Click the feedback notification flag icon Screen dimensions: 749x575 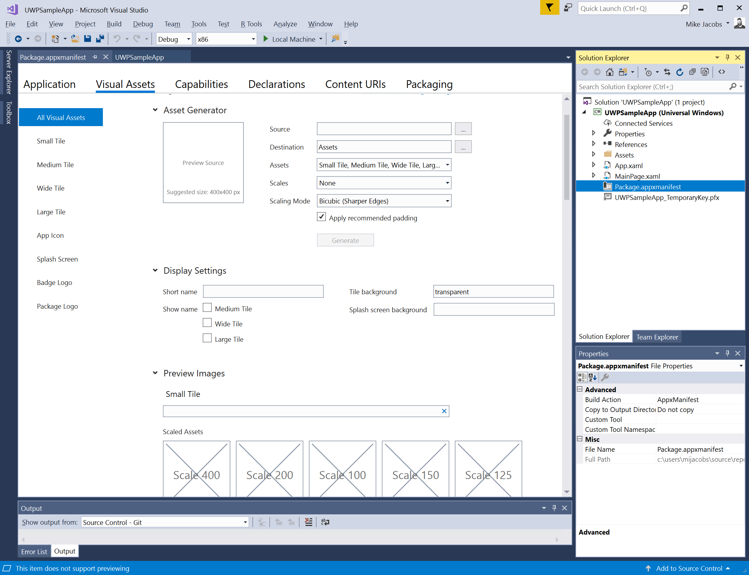(549, 7)
